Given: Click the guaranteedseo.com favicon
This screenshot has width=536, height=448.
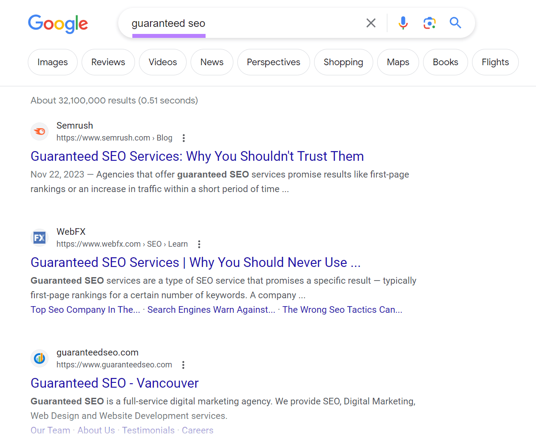Looking at the screenshot, I should [40, 358].
